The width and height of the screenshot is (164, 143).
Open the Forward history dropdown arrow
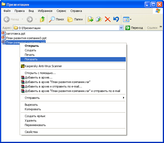[x=36, y=19]
